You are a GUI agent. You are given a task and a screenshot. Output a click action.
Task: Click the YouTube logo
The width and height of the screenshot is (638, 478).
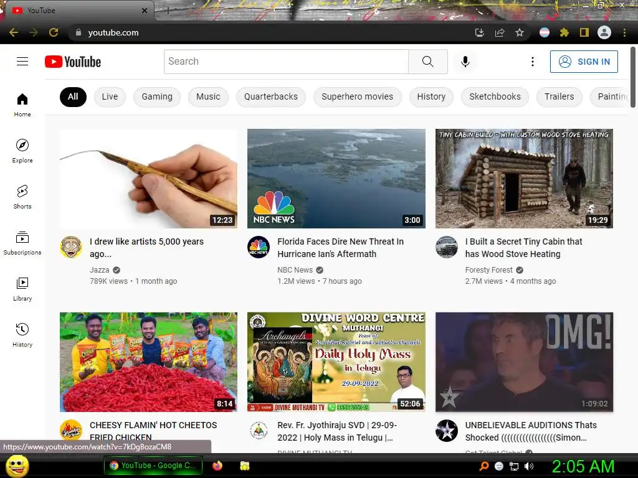pyautogui.click(x=73, y=62)
